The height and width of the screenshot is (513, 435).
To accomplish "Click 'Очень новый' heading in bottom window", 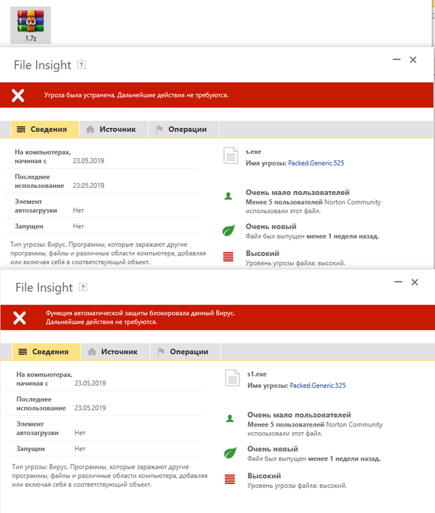I will [x=272, y=449].
